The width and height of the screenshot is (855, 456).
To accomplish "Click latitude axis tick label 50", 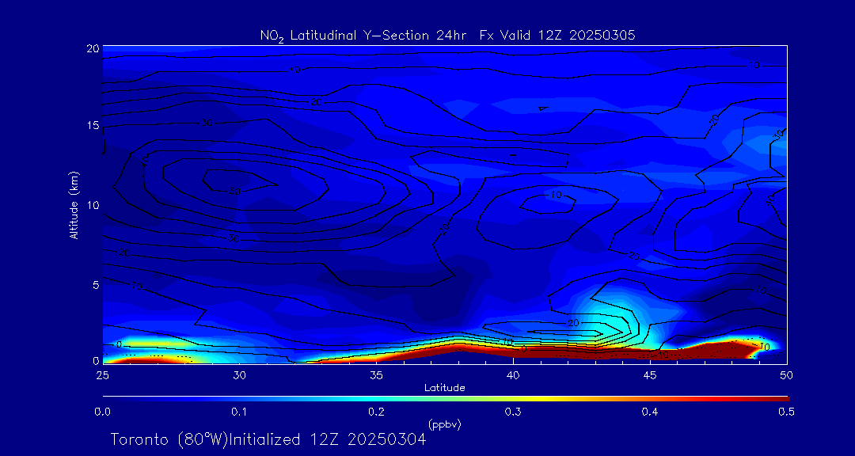I will [x=786, y=374].
